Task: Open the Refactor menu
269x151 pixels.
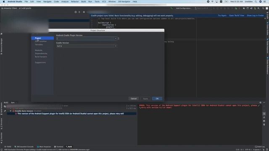Action: click(x=75, y=2)
